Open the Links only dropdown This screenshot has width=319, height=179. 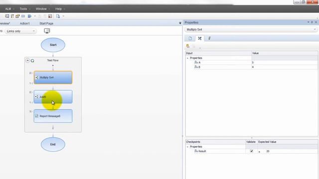click(x=20, y=31)
